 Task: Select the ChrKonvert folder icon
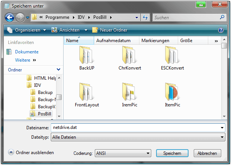click(x=130, y=58)
